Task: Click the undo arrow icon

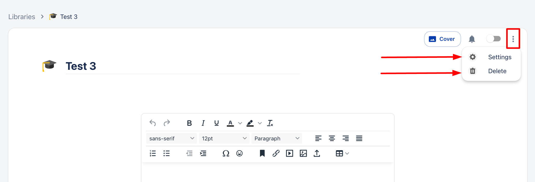Action: [x=153, y=123]
